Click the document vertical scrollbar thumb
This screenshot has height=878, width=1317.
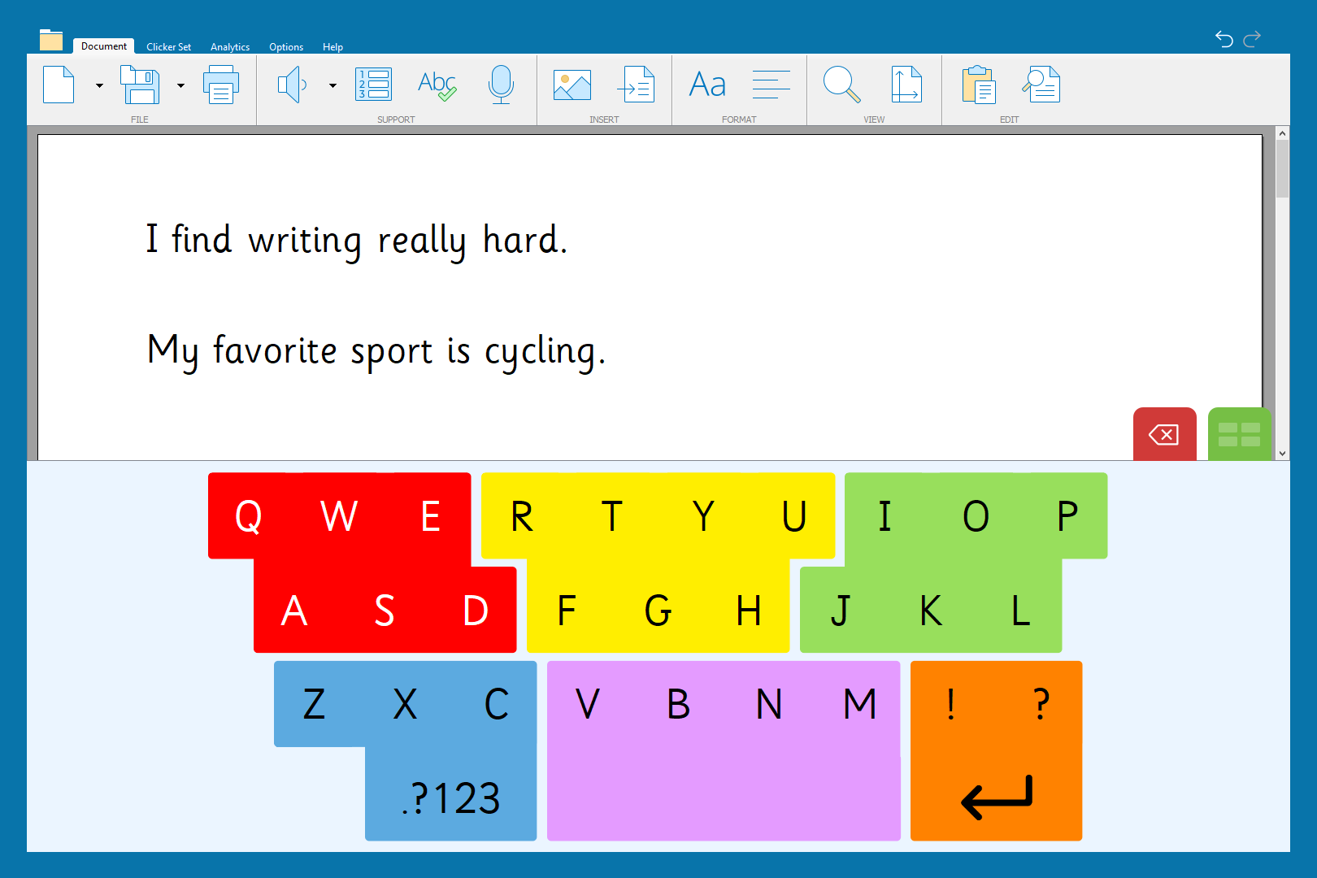tap(1282, 168)
